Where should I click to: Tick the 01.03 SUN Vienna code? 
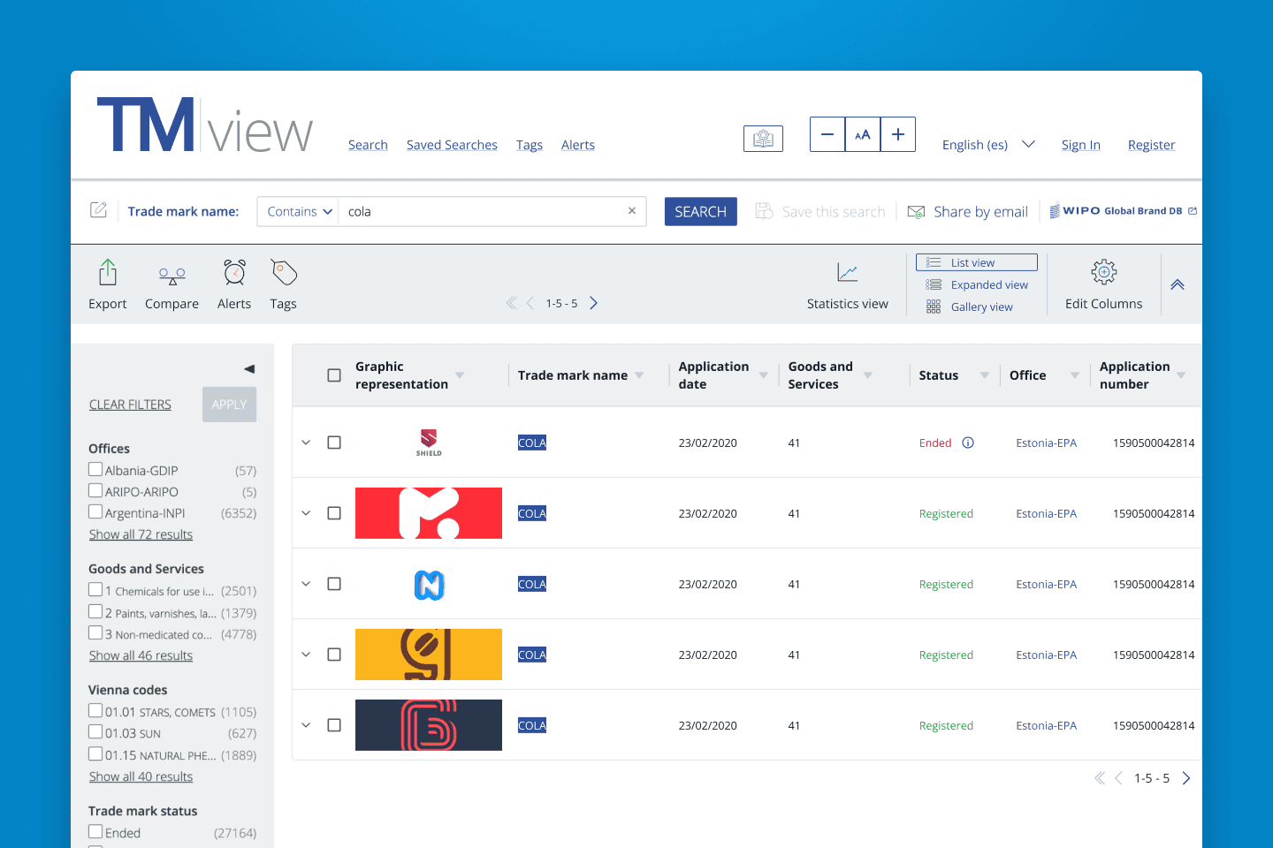pos(95,732)
